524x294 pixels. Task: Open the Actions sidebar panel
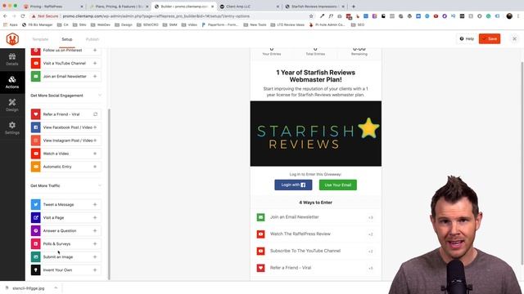coord(12,82)
